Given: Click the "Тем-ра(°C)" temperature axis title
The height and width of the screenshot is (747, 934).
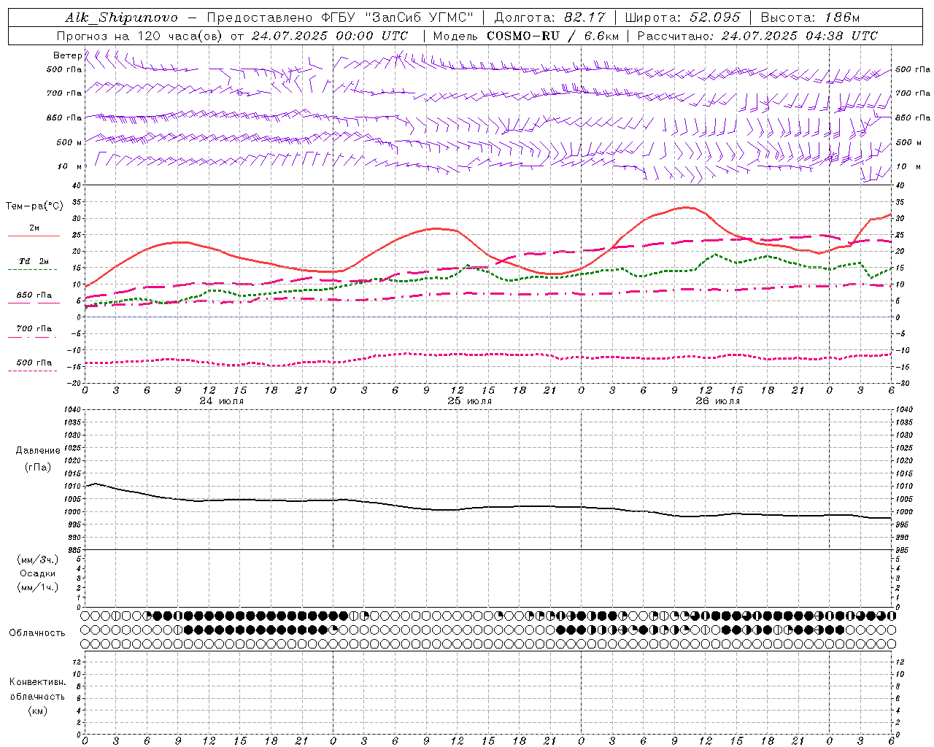Looking at the screenshot, I should (34, 206).
